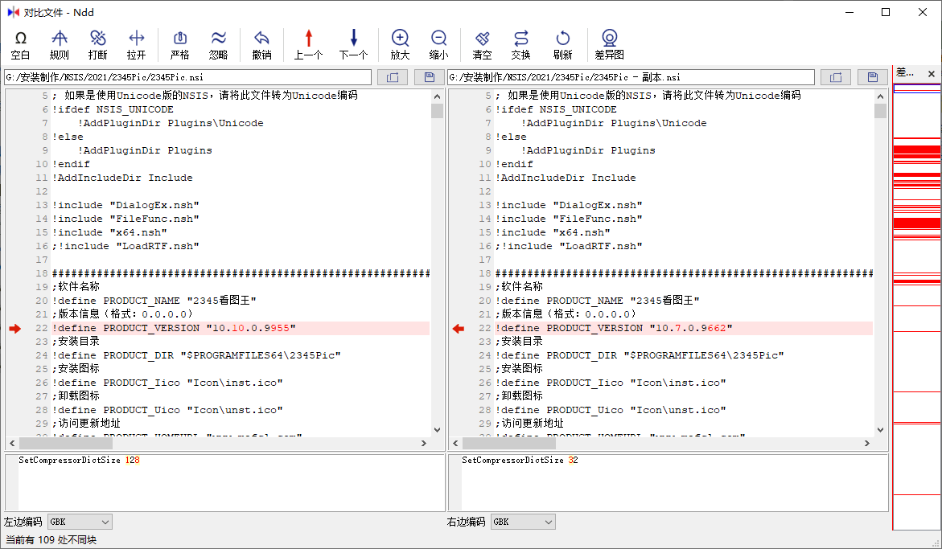The width and height of the screenshot is (942, 549).
Task: Zoom out with the 缩小 icon
Action: click(x=438, y=45)
